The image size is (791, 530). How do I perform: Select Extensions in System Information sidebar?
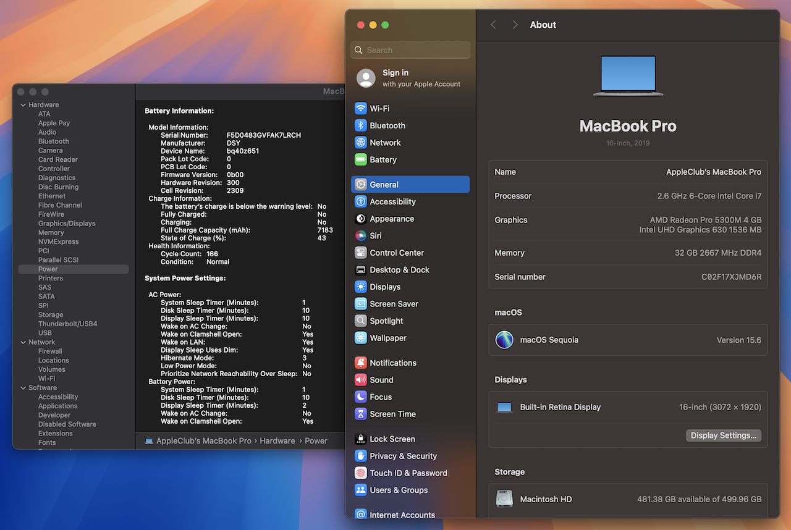tap(56, 434)
